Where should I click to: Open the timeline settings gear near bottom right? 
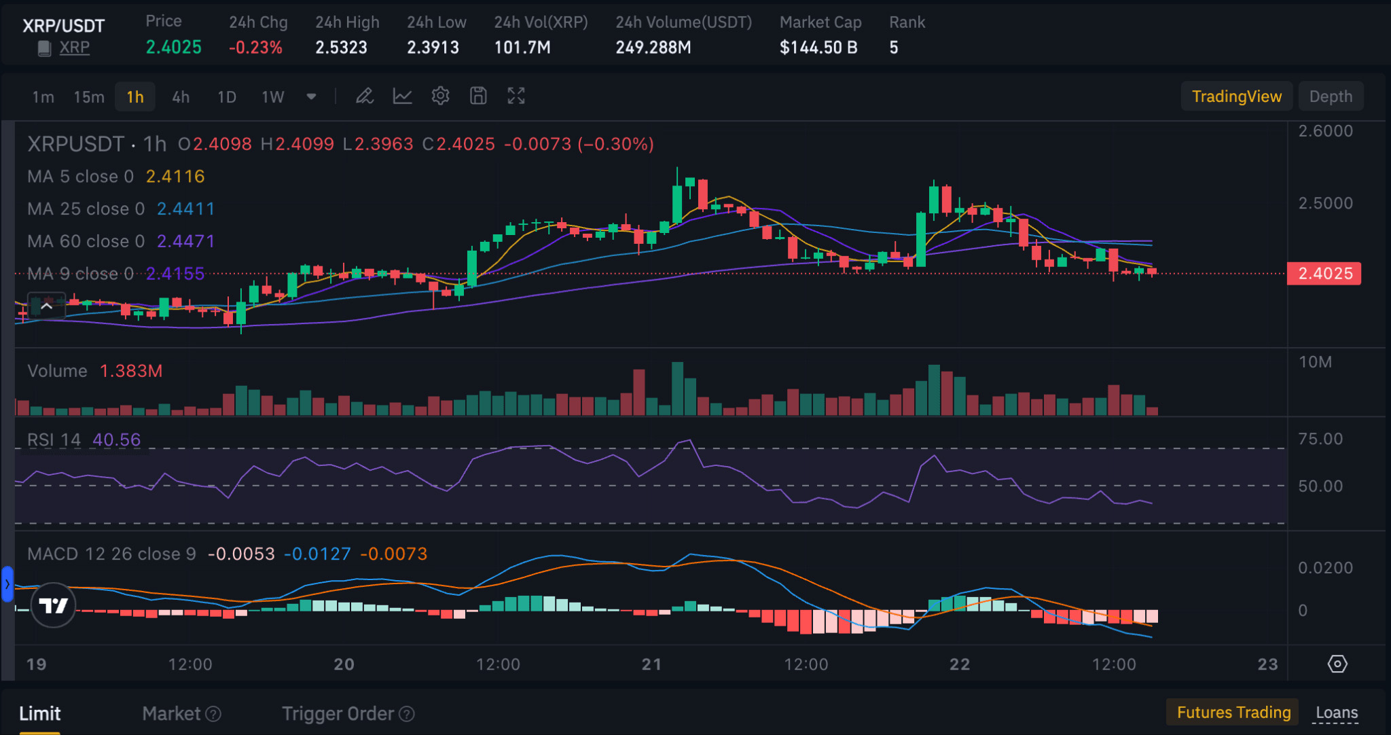pos(1337,664)
